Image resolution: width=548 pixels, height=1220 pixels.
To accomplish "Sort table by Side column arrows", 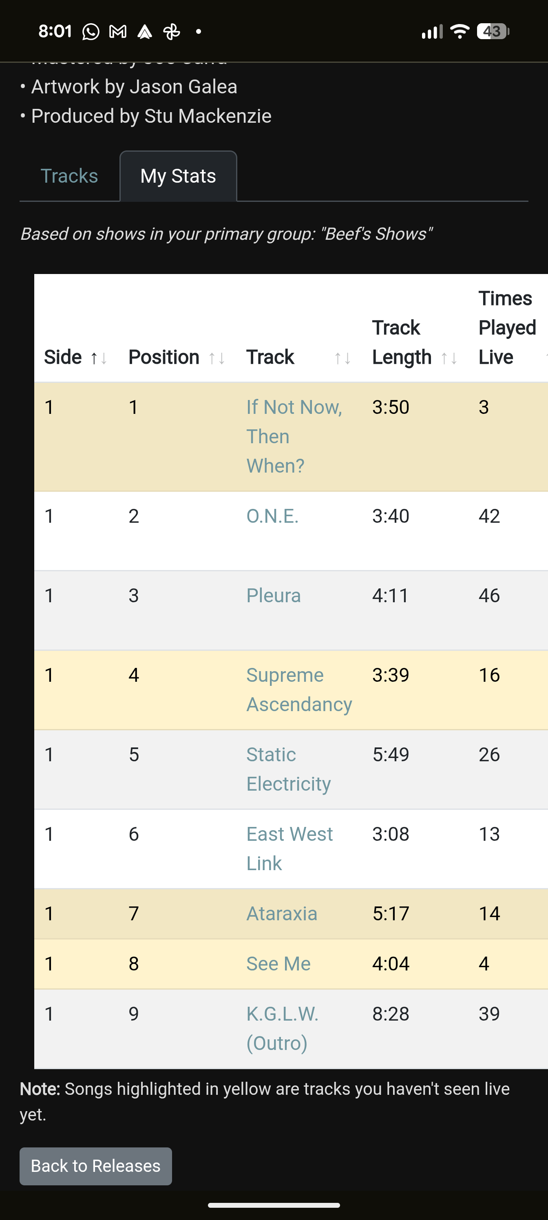I will tap(99, 358).
